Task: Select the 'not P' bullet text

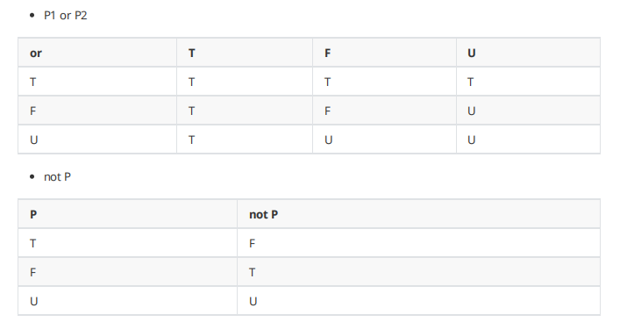Action: 58,177
